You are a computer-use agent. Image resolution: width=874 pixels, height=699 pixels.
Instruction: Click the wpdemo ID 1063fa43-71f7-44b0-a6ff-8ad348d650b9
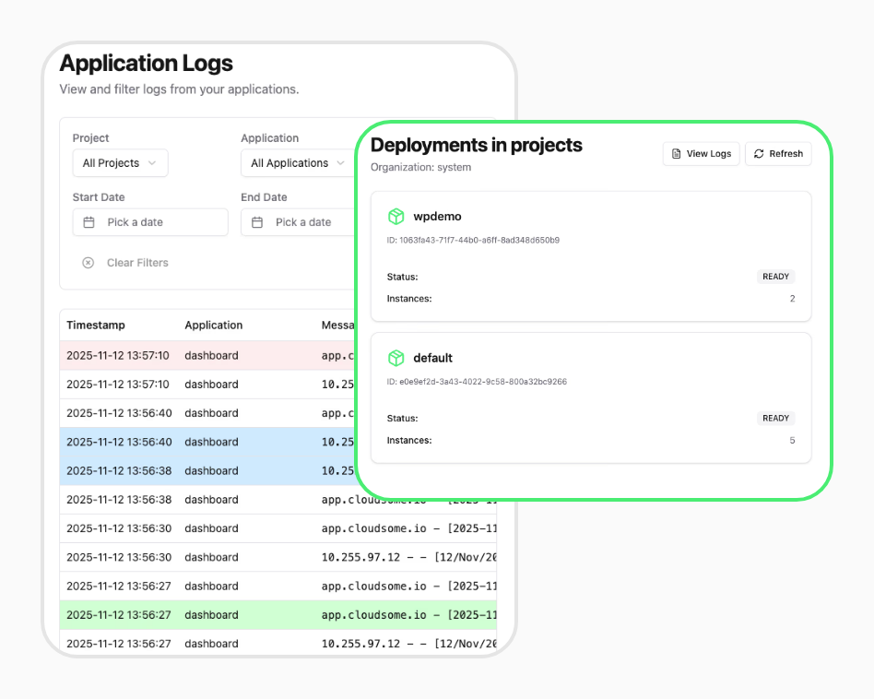(473, 241)
